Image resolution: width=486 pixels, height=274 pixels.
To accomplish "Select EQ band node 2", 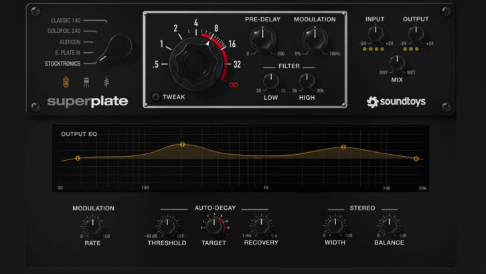I will pos(343,147).
